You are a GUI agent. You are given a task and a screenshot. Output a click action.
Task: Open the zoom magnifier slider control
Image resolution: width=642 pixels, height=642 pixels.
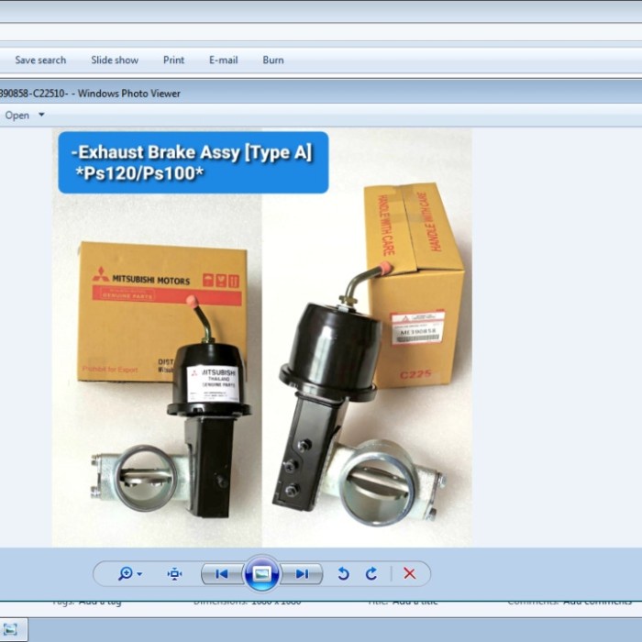click(129, 574)
